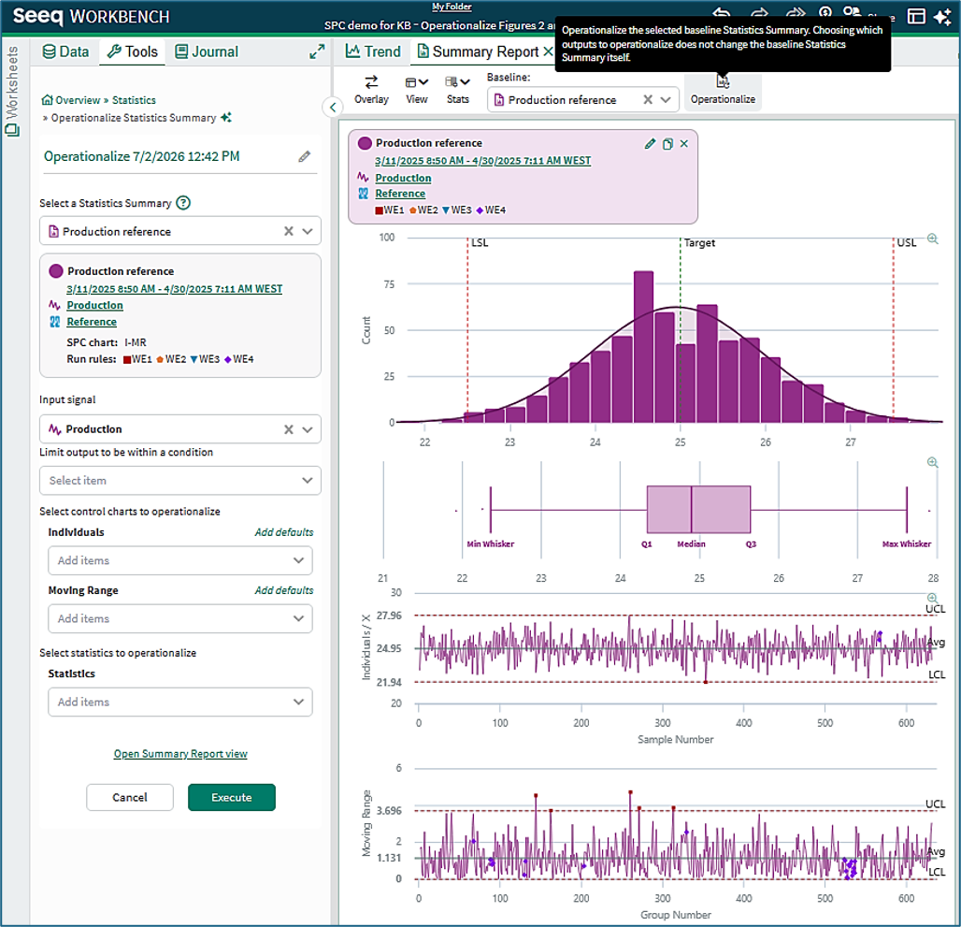Image resolution: width=961 pixels, height=927 pixels.
Task: Switch to the Trend tab
Action: [x=373, y=51]
